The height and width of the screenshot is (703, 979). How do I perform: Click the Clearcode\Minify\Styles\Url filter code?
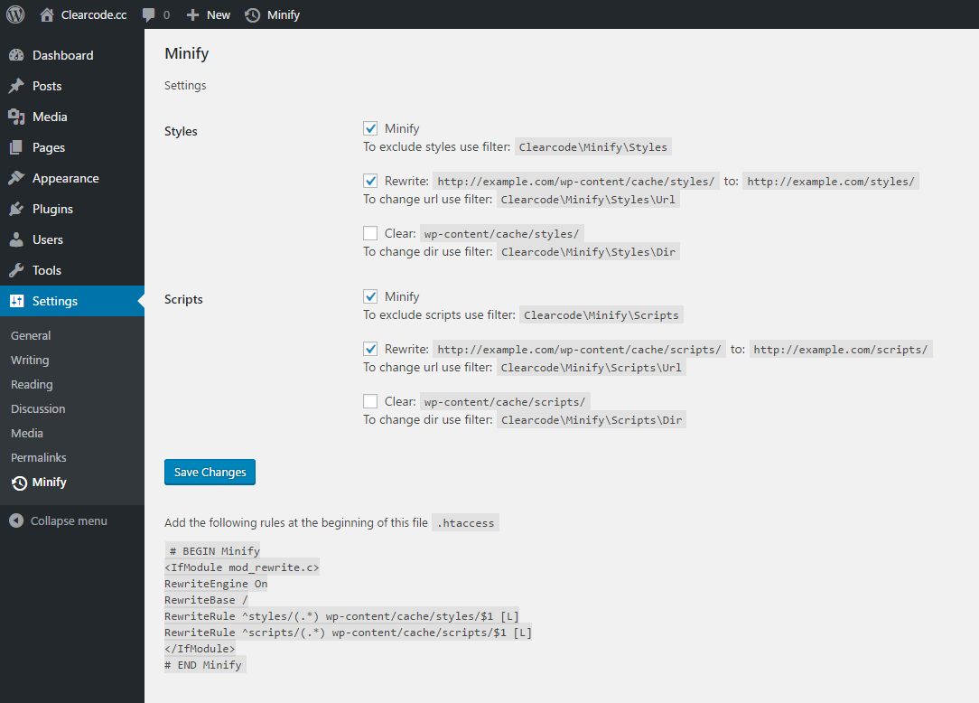coord(588,200)
